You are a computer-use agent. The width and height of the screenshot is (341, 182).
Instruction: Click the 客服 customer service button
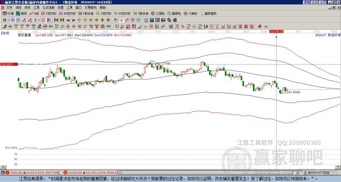point(307,2)
